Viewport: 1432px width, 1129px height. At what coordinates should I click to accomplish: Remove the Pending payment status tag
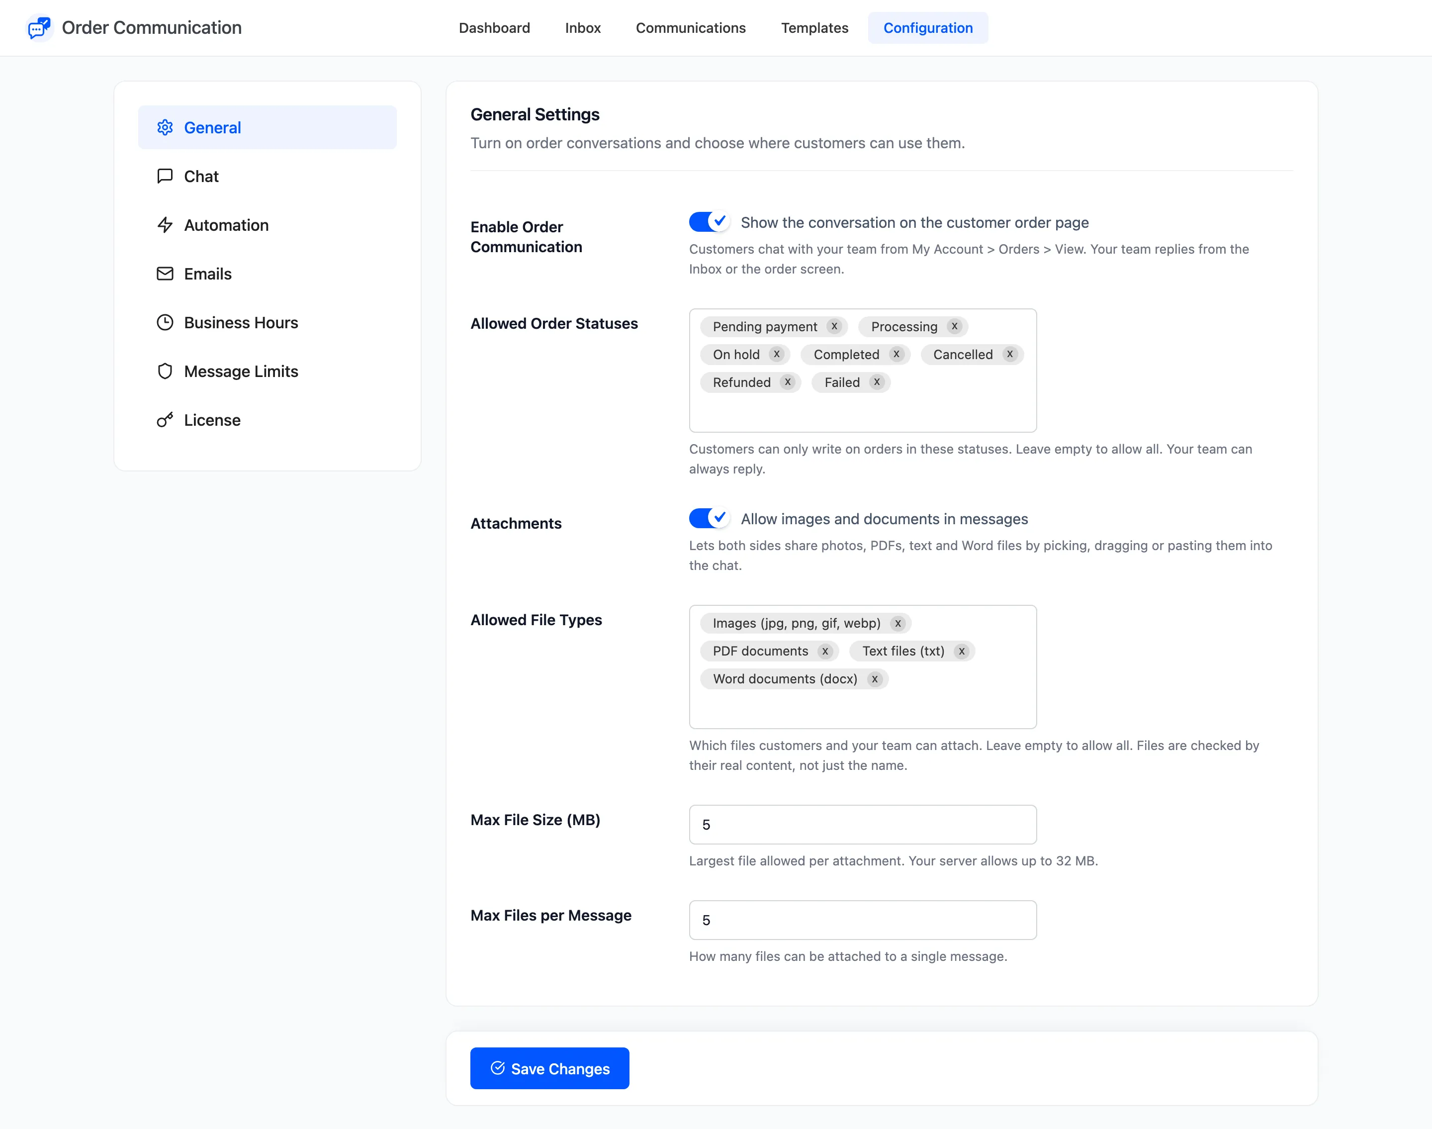[x=834, y=327]
